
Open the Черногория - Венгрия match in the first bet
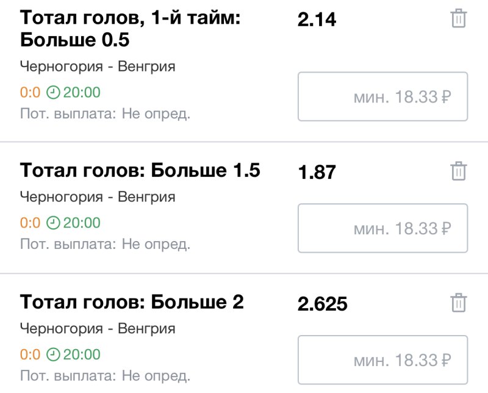(x=98, y=67)
